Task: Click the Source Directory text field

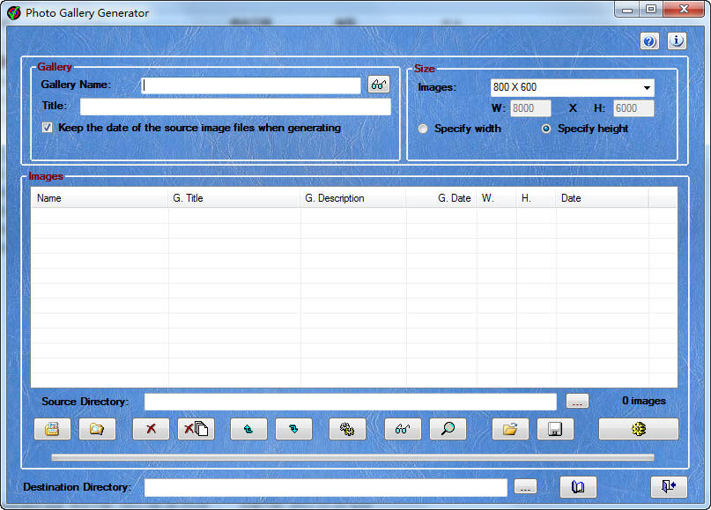Action: coord(351,402)
